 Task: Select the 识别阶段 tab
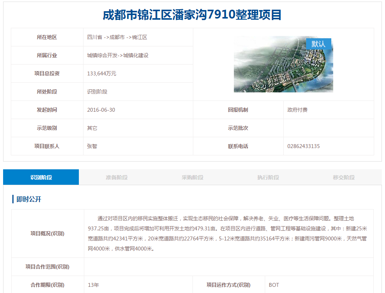click(x=41, y=177)
